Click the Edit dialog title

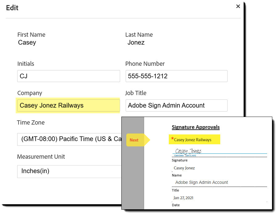coord(12,8)
